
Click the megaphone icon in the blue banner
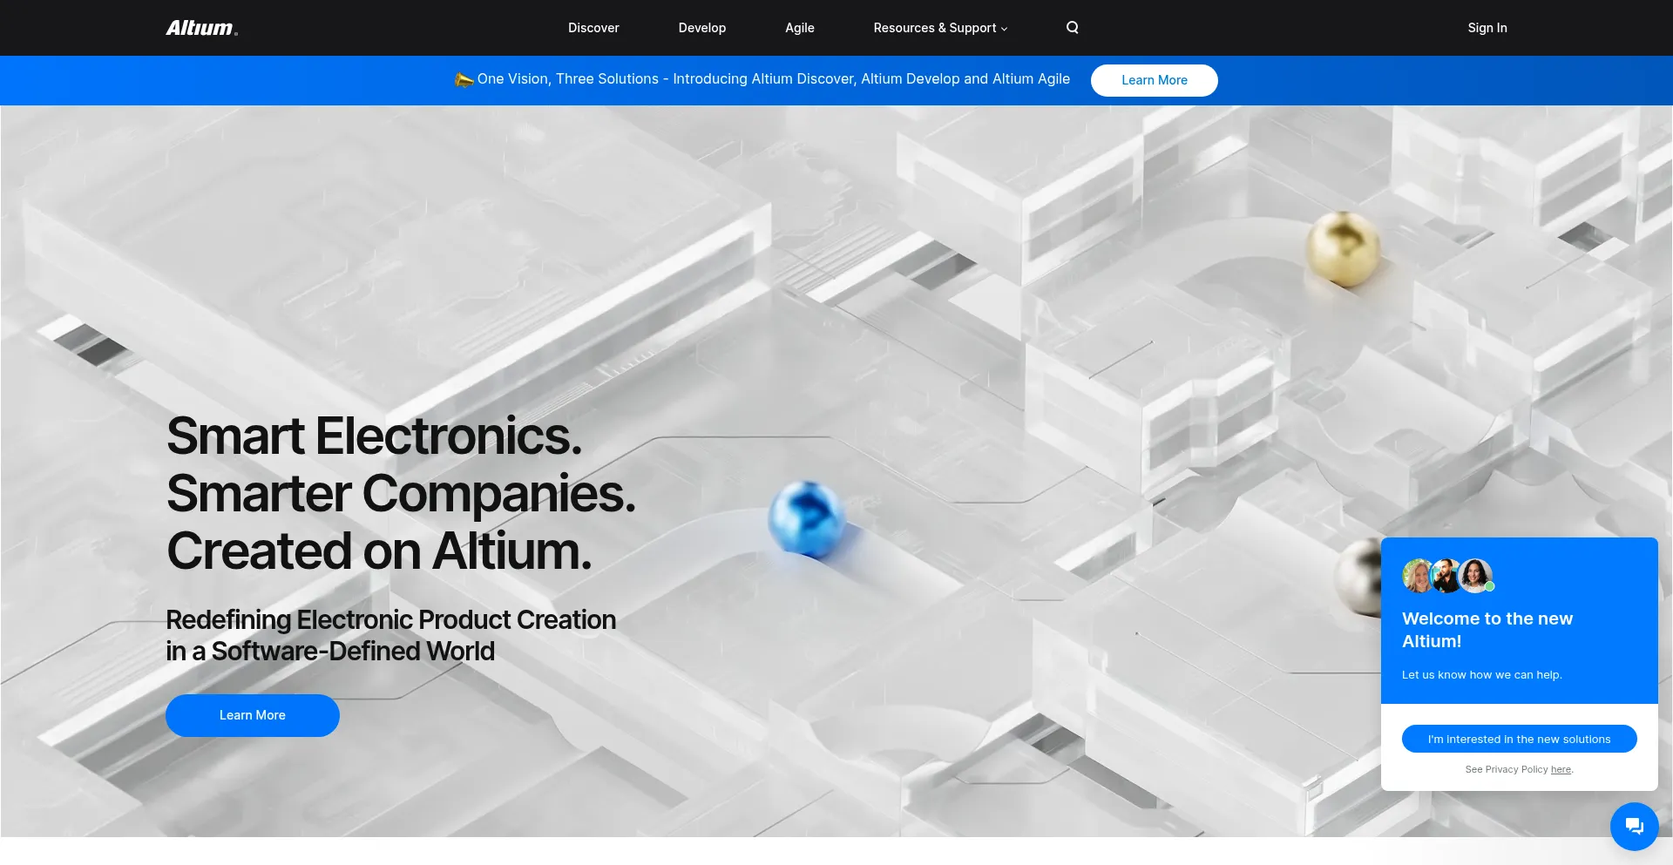tap(464, 80)
